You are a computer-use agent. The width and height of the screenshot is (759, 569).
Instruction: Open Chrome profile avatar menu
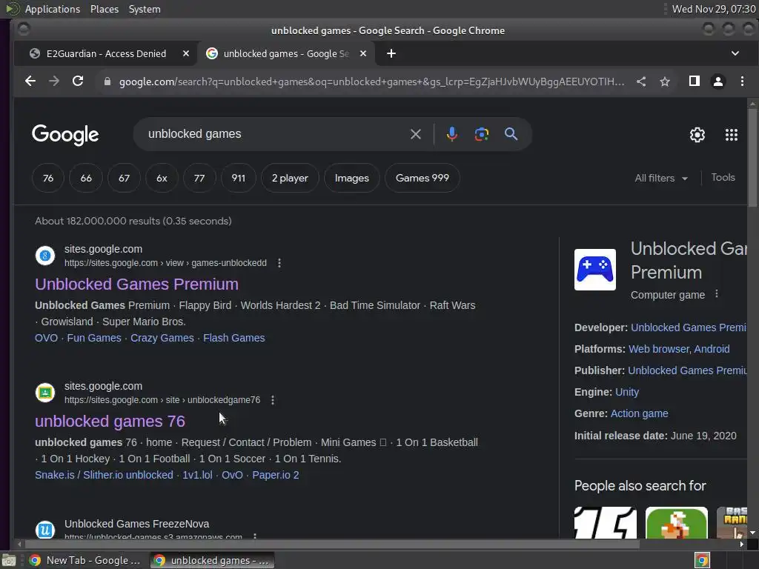(717, 81)
